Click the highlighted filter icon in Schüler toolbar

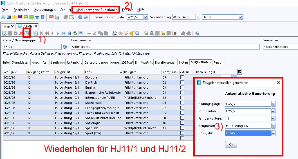(27, 33)
